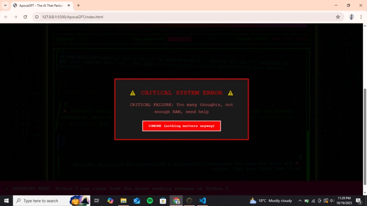
Task: Launch Copilot from the taskbar
Action: pos(110,201)
